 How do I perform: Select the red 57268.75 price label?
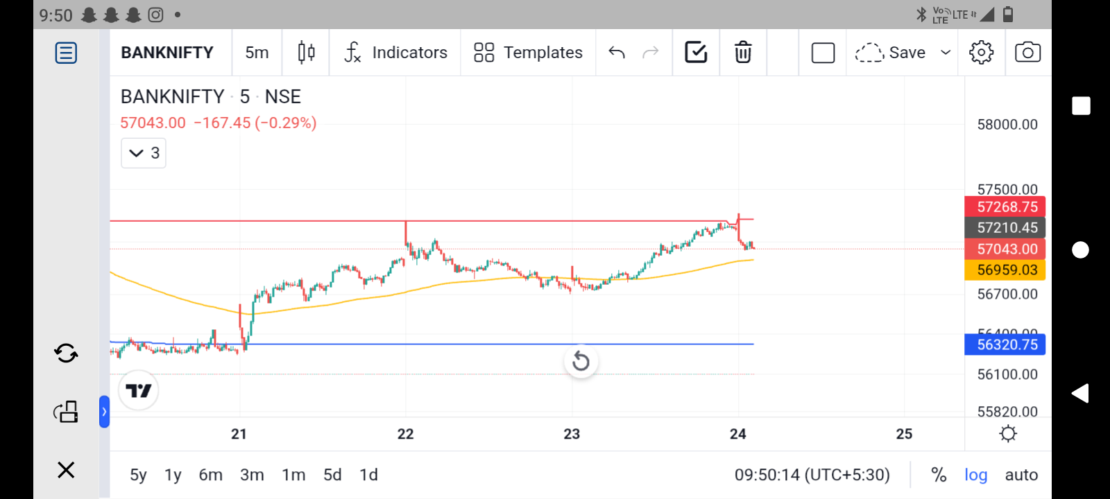[1005, 207]
